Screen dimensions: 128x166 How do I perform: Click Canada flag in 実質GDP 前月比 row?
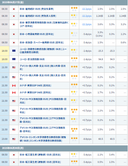point(14,86)
